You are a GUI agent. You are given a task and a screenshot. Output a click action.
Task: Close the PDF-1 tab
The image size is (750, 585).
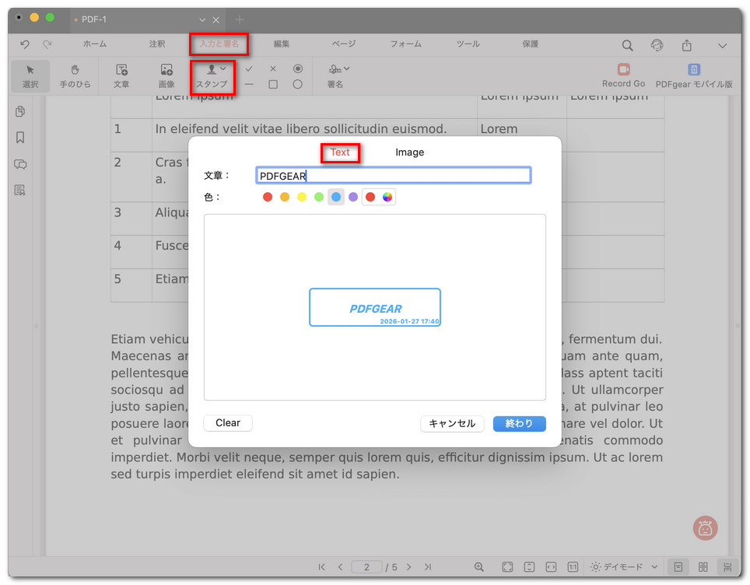[x=216, y=19]
